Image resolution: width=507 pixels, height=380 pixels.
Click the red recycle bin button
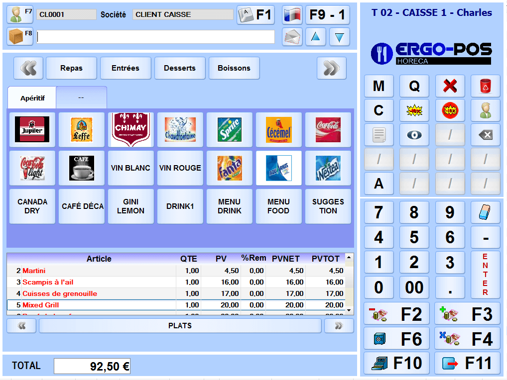coord(486,86)
